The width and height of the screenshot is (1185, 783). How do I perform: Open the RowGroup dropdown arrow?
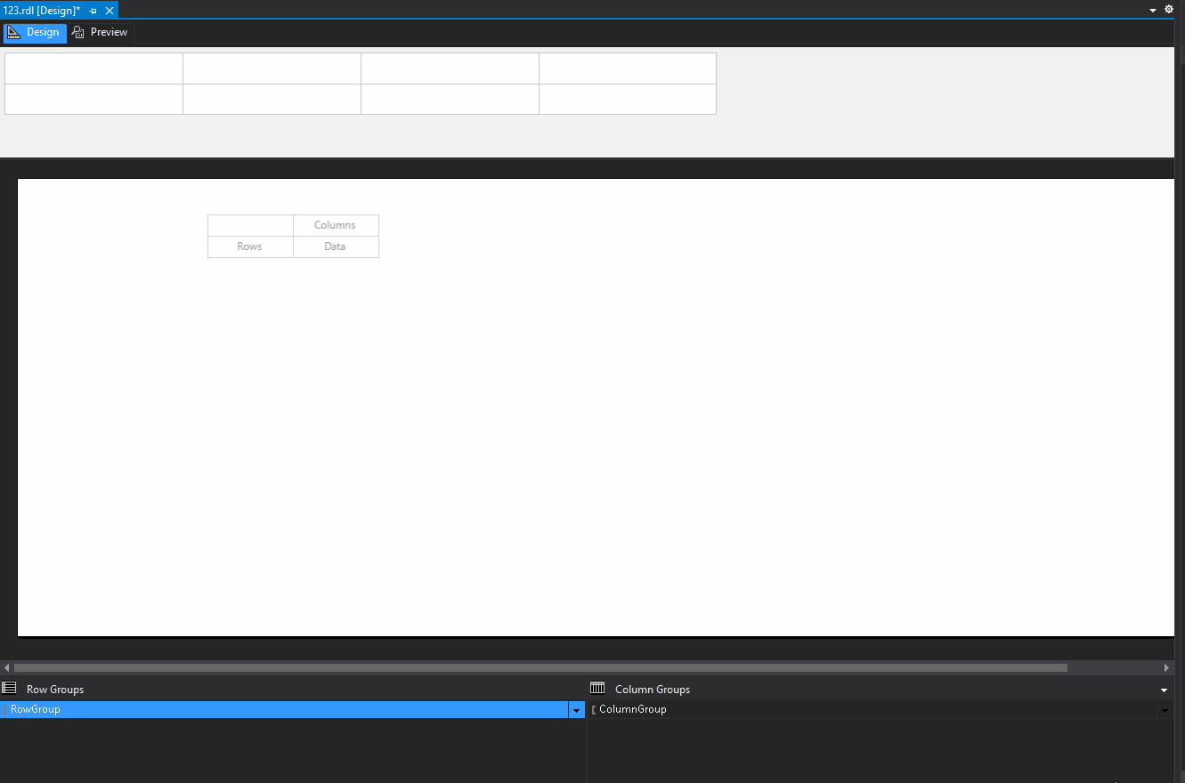click(x=576, y=710)
